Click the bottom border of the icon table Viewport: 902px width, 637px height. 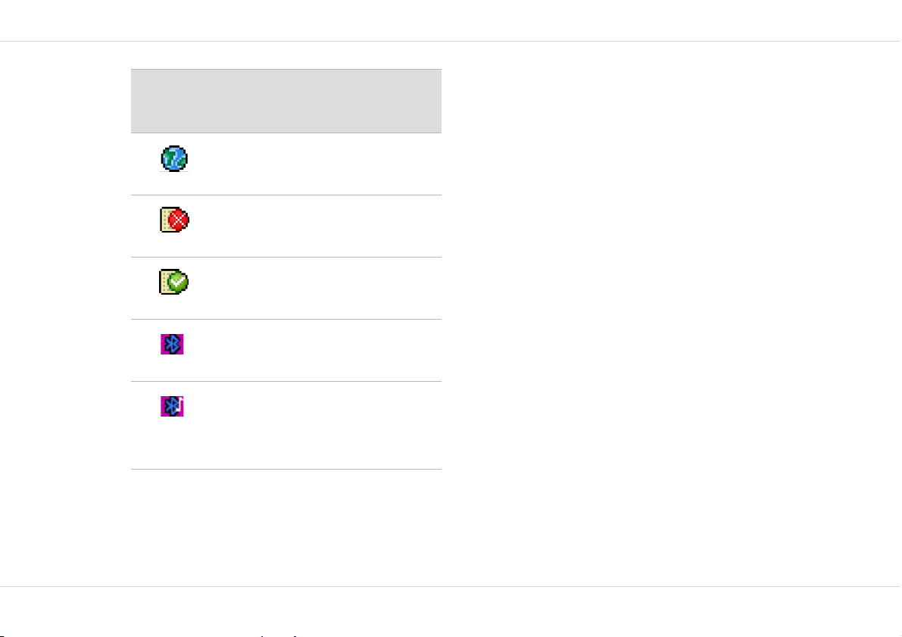[x=286, y=469]
